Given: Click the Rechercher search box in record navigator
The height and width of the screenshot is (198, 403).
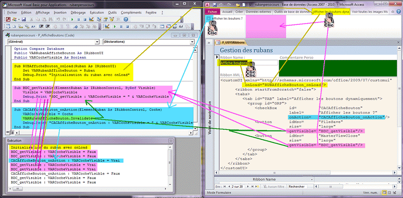Looking at the screenshot, I should click(x=297, y=186).
